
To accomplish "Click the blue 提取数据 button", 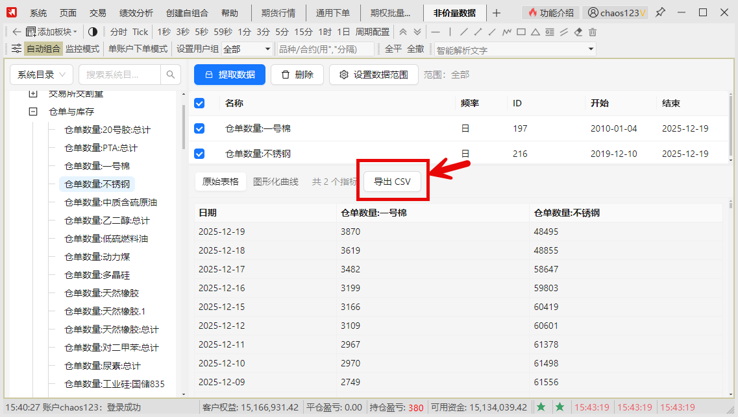I will tap(229, 75).
